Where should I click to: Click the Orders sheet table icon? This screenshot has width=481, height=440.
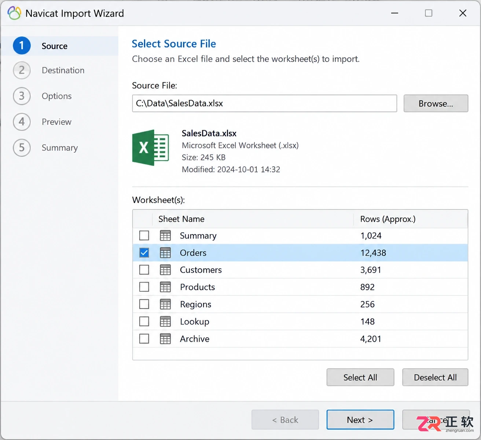click(x=165, y=253)
